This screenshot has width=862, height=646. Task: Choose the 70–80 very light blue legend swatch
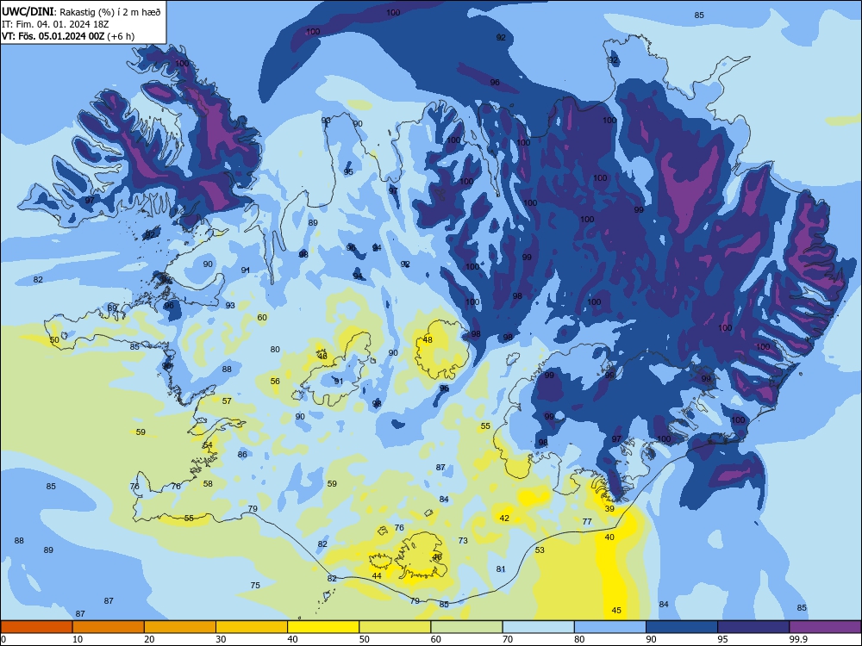(538, 627)
